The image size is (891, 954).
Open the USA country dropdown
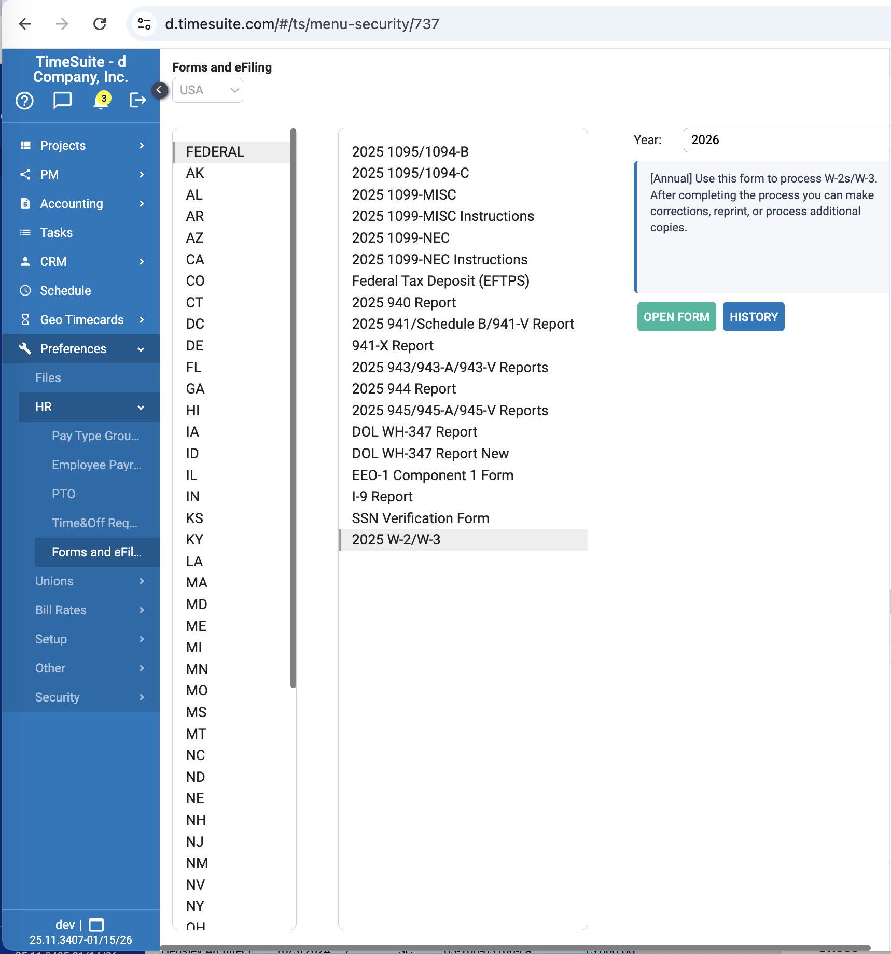pos(207,90)
